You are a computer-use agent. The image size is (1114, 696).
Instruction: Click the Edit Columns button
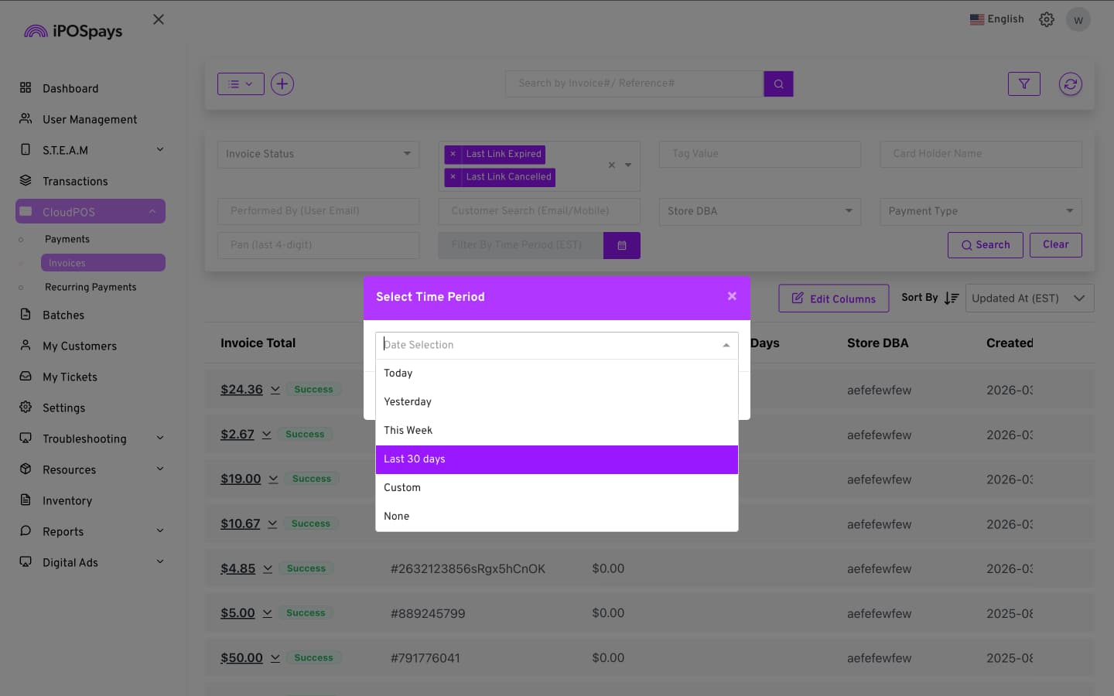[x=833, y=299]
